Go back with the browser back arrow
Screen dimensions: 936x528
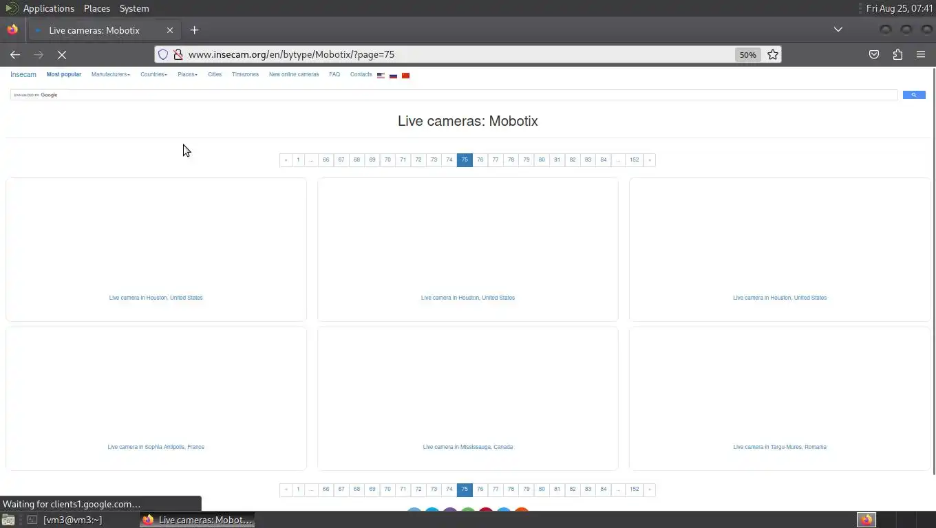click(15, 54)
